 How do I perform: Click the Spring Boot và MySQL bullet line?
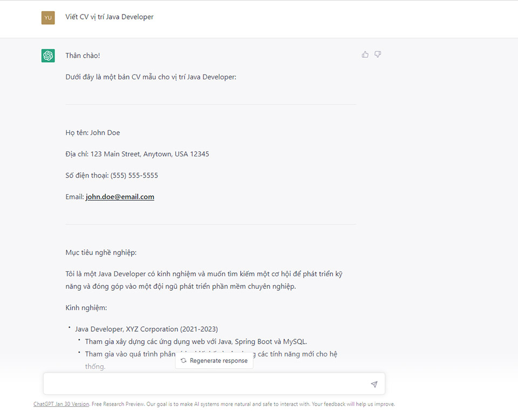(x=196, y=341)
